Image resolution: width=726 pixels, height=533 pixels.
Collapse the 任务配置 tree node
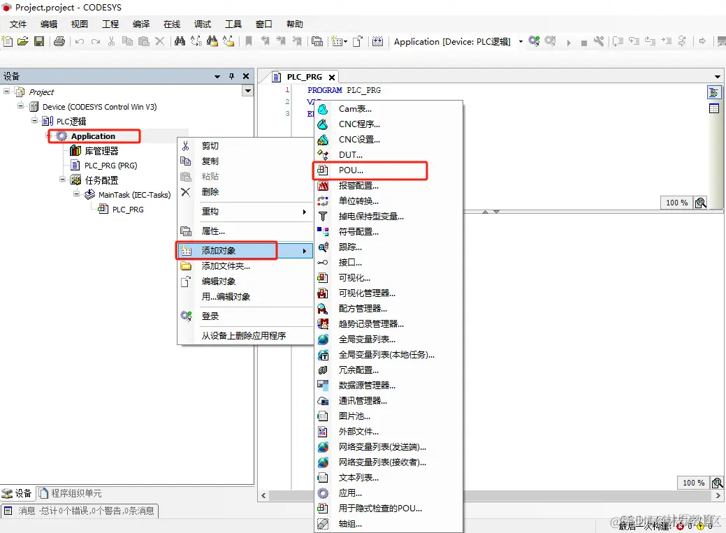pyautogui.click(x=62, y=180)
